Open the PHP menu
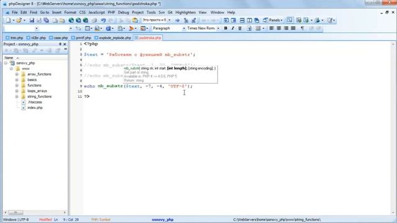397x223 pixels. point(111,12)
